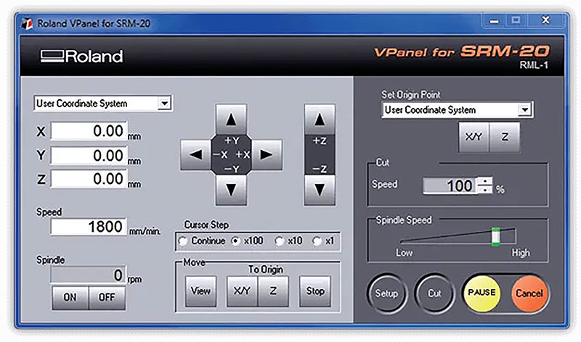Screen dimensions: 581x342
Task: Decrease the cut speed percentage
Action: tap(485, 189)
